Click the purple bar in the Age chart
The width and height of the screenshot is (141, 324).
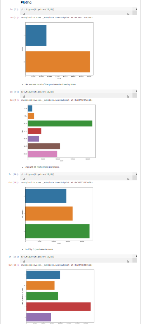coord(33,138)
